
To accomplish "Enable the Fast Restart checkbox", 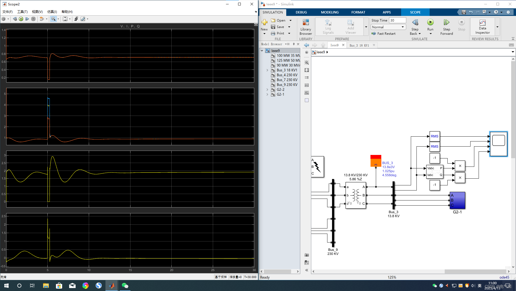I will 374,33.
